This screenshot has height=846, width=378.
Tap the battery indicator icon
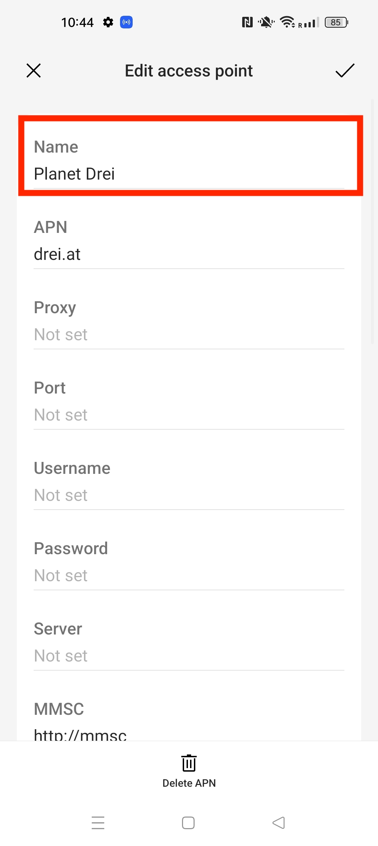336,22
